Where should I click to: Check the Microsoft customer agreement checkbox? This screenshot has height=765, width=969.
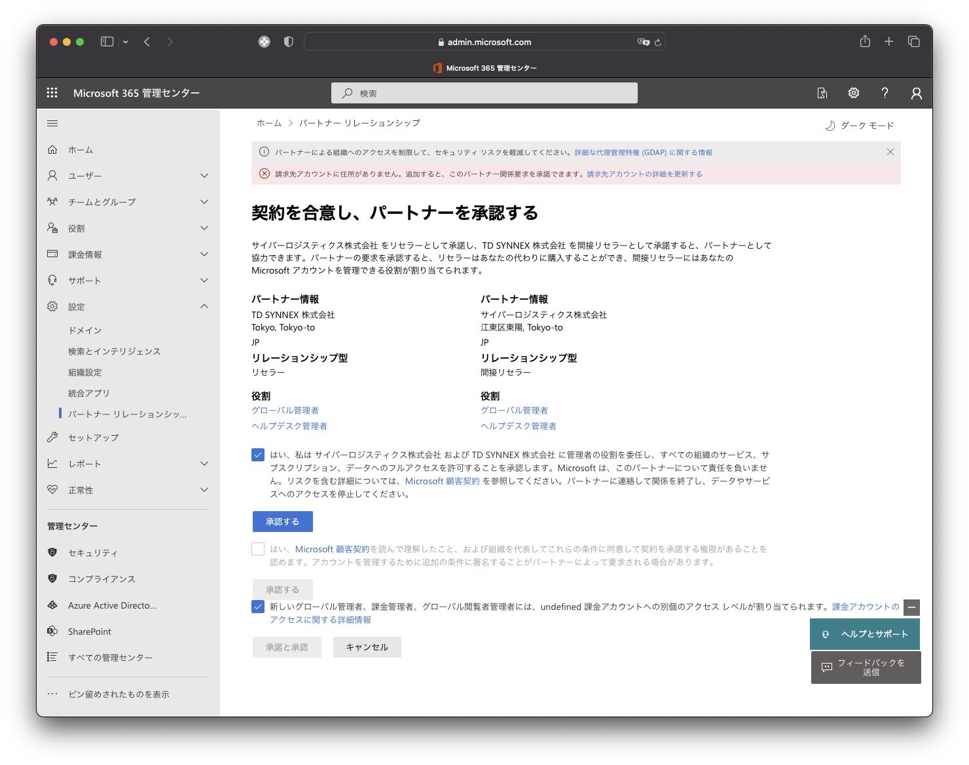258,549
